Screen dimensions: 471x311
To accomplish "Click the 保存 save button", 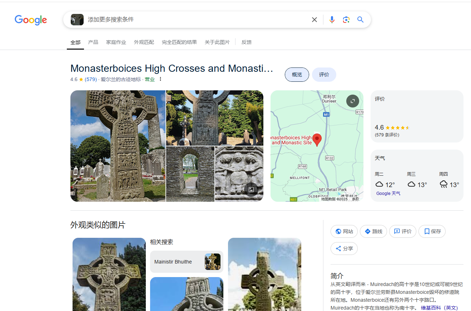I will coord(432,231).
